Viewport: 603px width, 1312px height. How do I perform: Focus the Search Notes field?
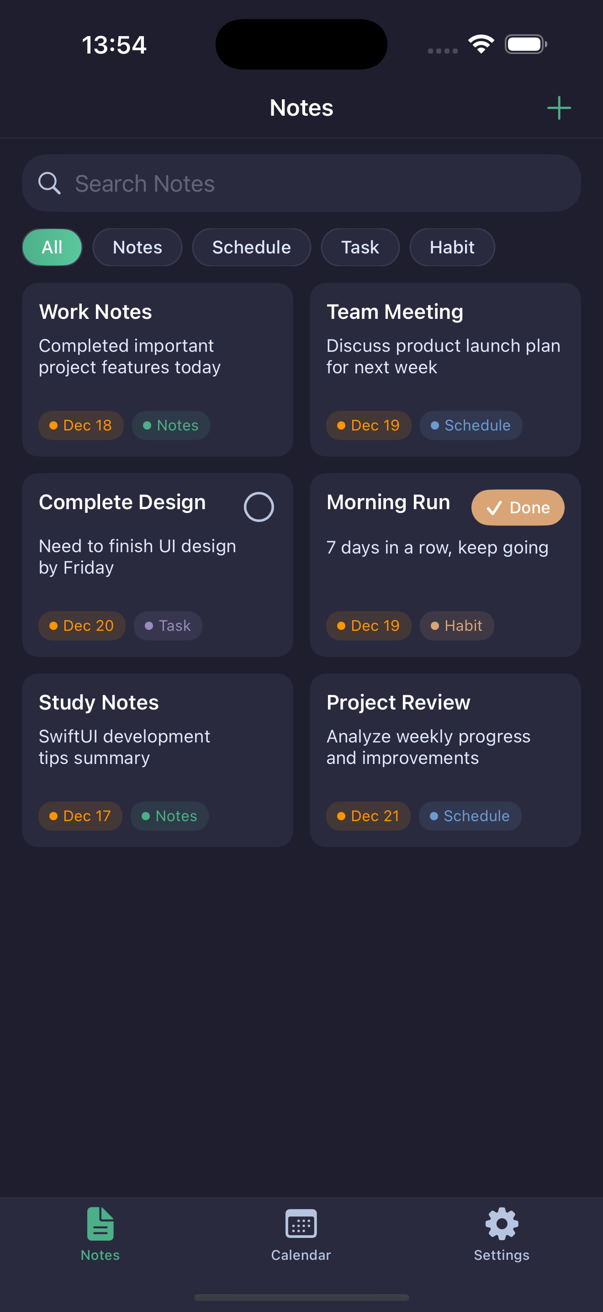click(x=301, y=183)
